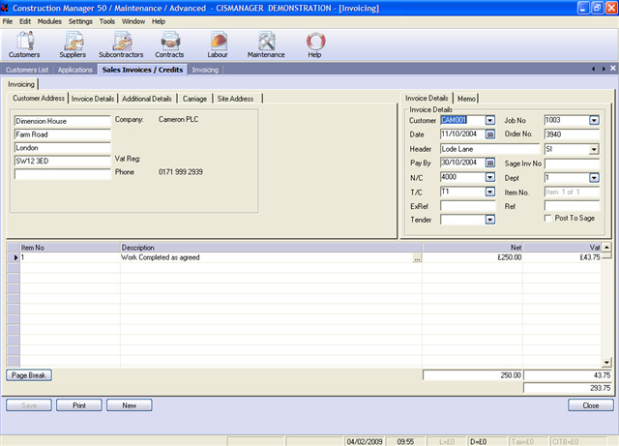619x446 pixels.
Task: Open the Settings menu
Action: point(80,21)
